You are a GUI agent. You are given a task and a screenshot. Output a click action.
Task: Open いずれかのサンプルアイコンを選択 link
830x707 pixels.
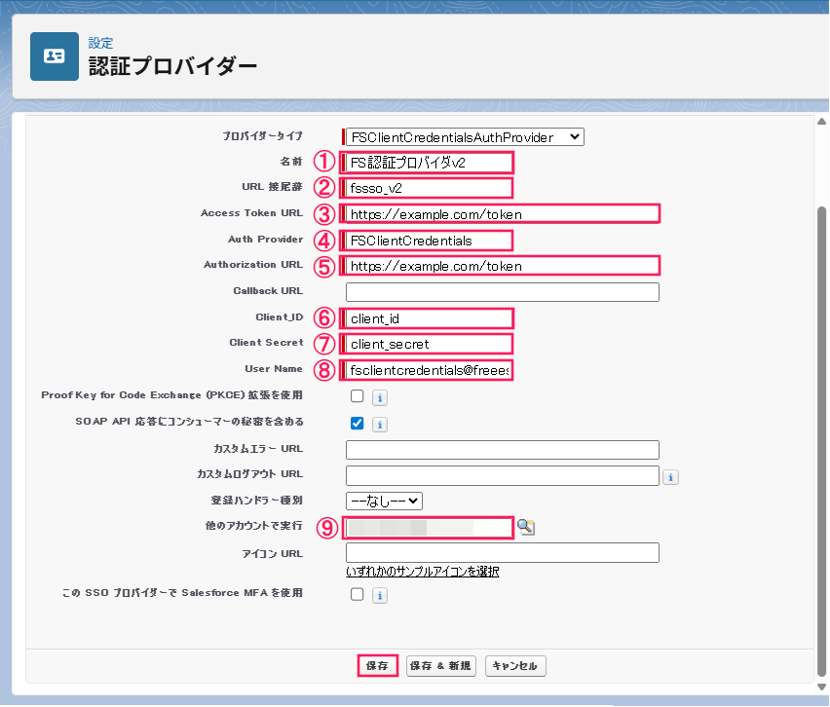(x=423, y=572)
